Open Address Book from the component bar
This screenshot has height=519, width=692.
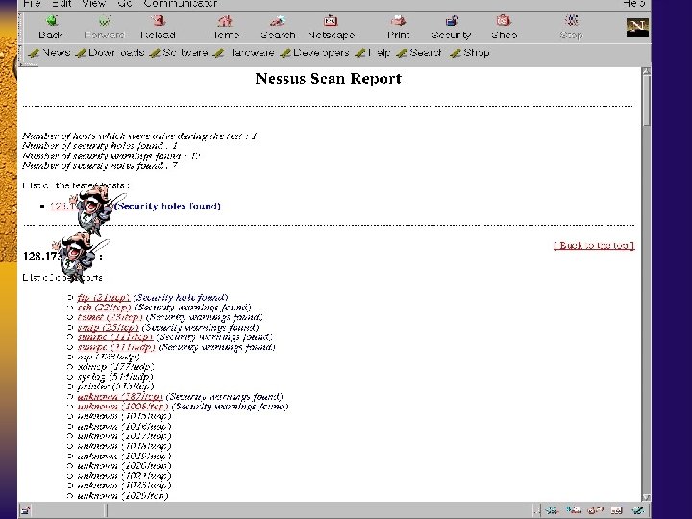pyautogui.click(x=617, y=510)
